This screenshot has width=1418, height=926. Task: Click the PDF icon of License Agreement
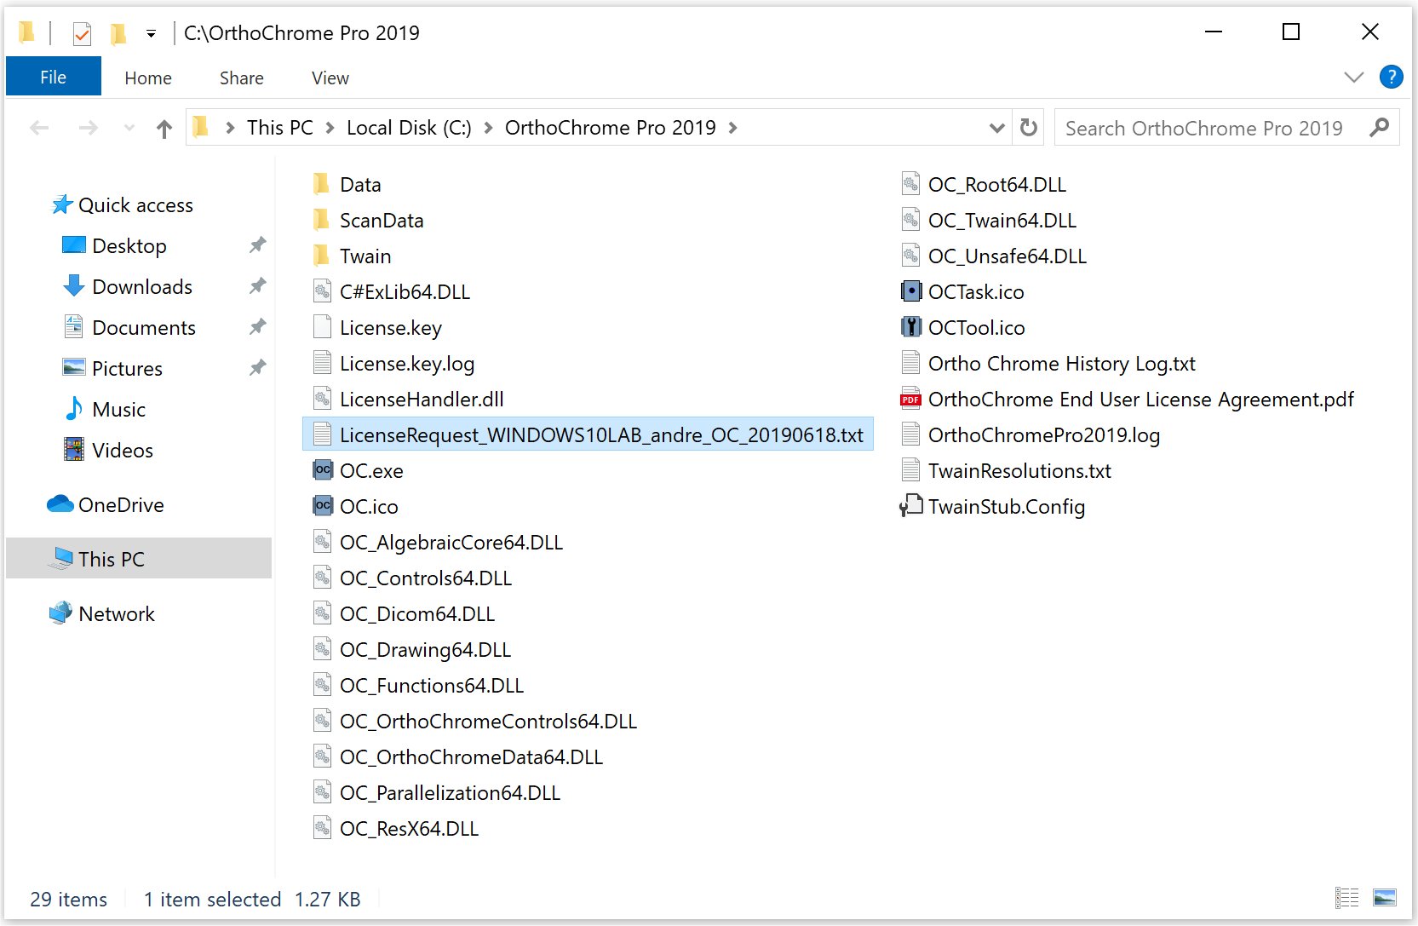point(910,399)
